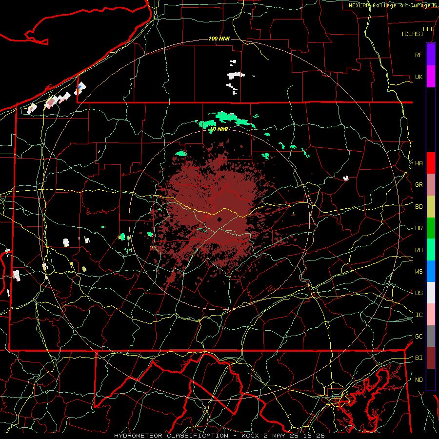Click the HHC product label
This screenshot has width=439, height=439.
tap(428, 29)
